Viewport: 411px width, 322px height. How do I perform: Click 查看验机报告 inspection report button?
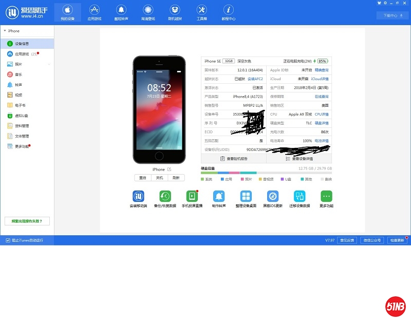click(x=234, y=159)
